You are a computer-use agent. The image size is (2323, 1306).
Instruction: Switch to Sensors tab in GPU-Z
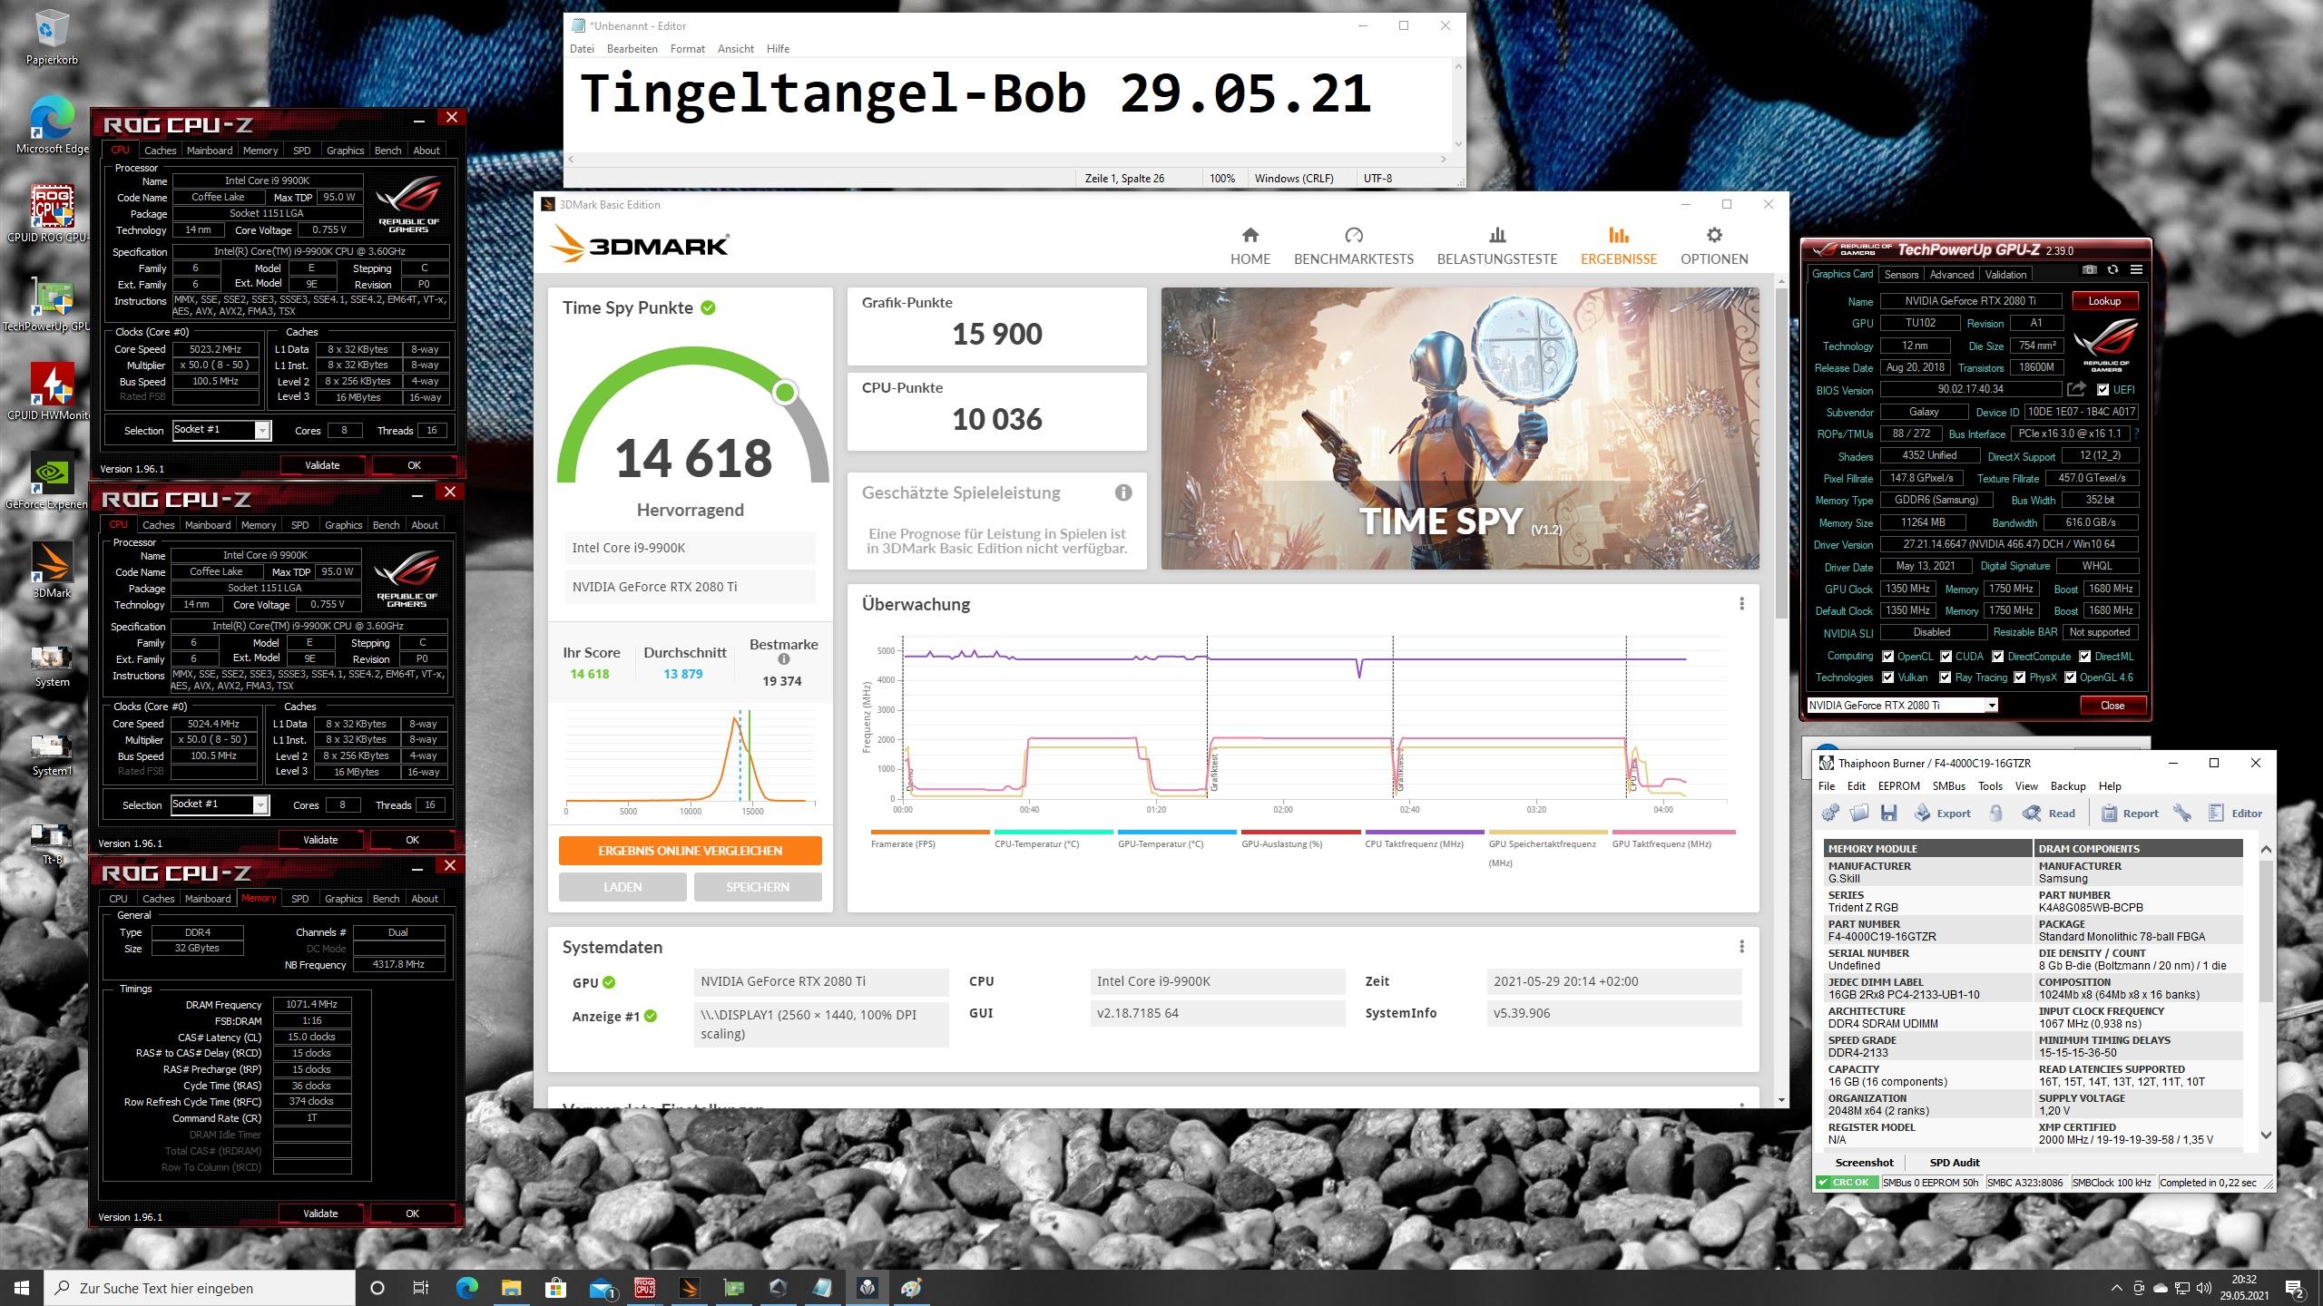(1901, 275)
